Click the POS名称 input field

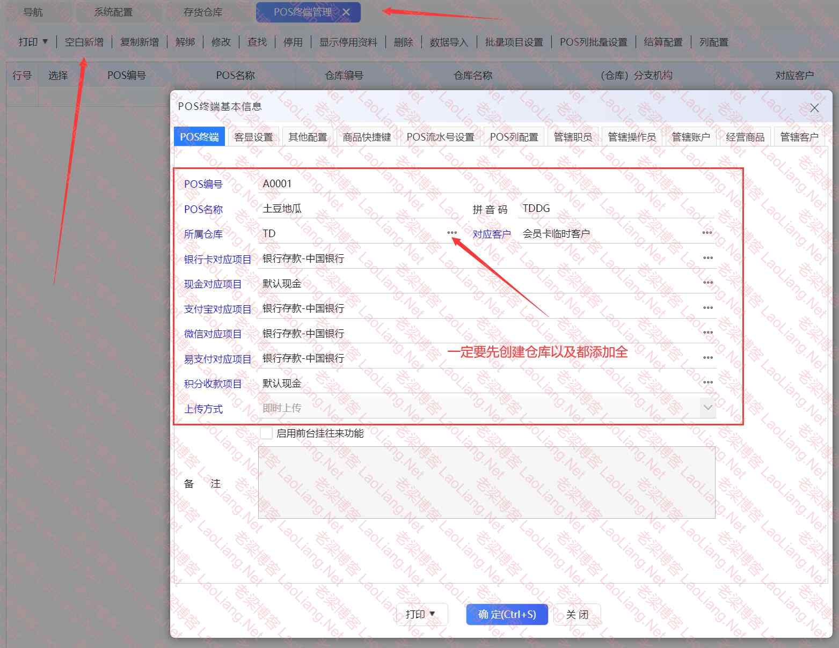[360, 209]
